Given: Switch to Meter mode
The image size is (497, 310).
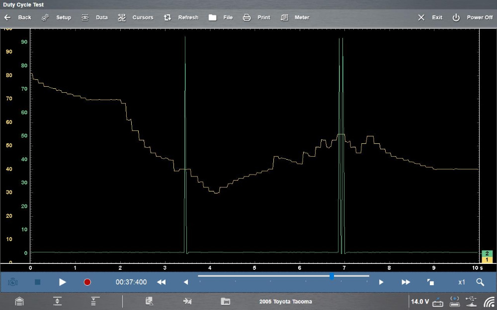Looking at the screenshot, I should pyautogui.click(x=295, y=17).
